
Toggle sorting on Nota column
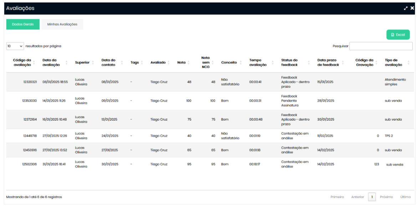[x=188, y=63]
